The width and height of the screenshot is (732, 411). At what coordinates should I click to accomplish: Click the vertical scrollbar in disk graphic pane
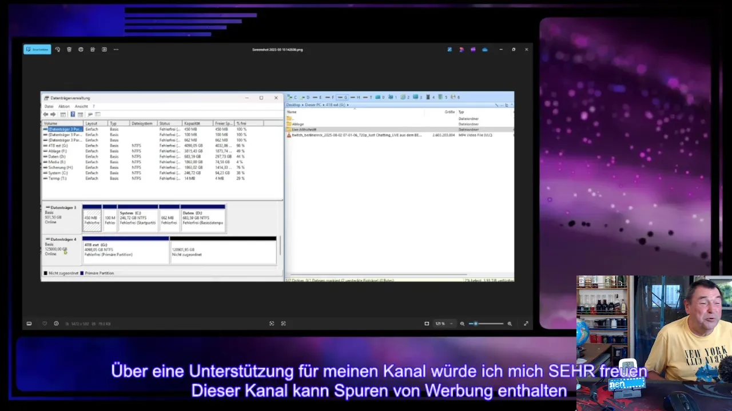tap(280, 247)
